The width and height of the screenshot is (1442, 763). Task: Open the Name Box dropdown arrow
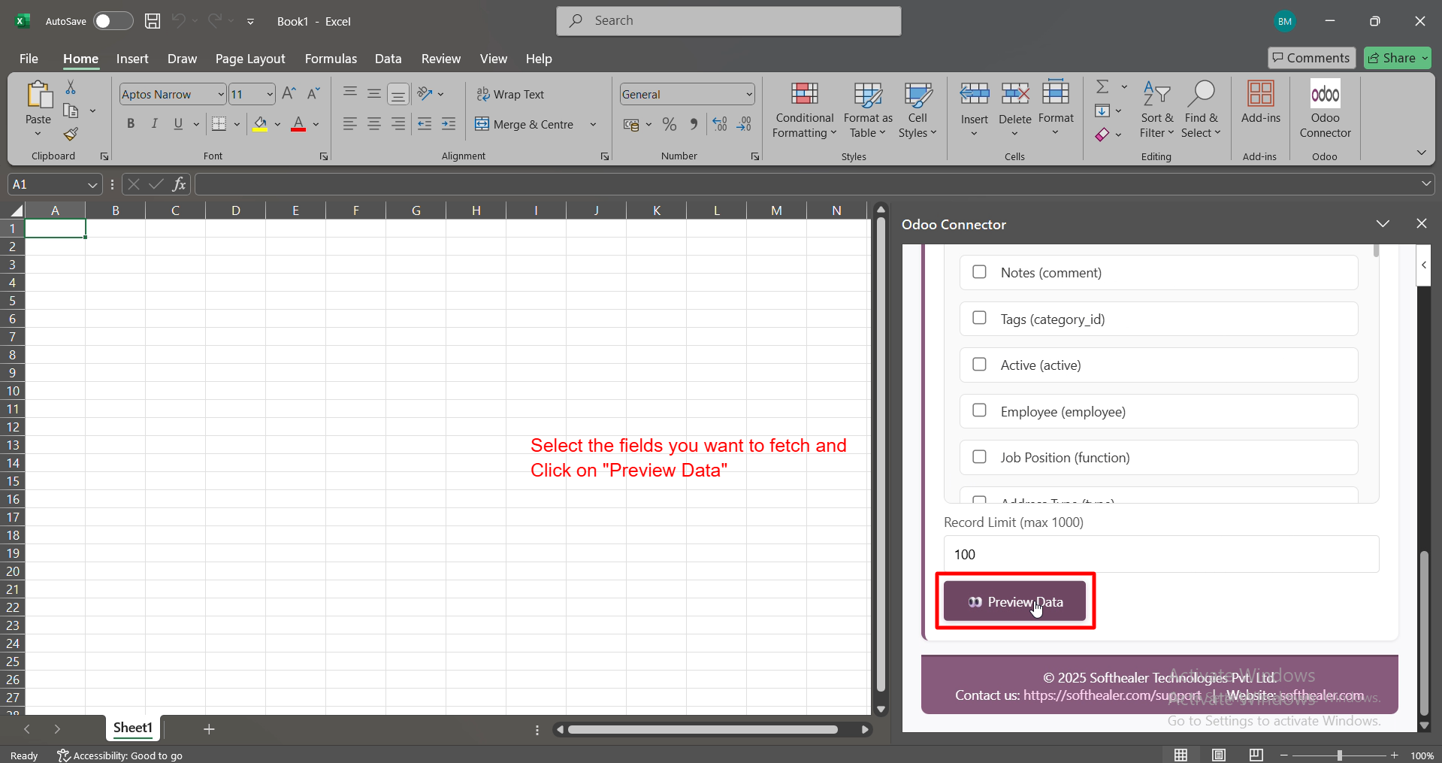pos(92,185)
